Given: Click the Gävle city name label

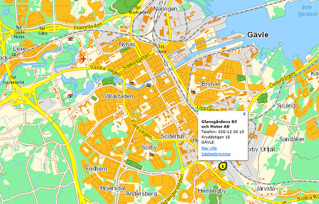Looking at the screenshot, I should tap(258, 35).
